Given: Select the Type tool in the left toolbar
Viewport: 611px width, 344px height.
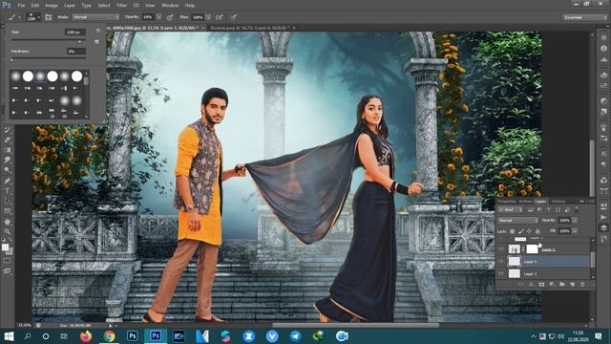Looking at the screenshot, I should 7,191.
